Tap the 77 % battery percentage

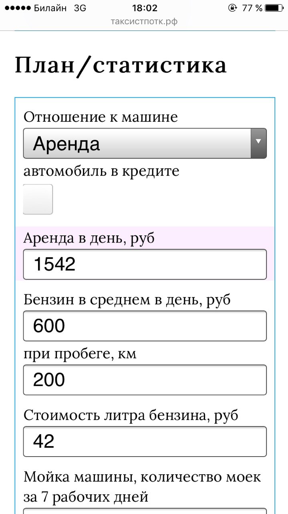252,8
